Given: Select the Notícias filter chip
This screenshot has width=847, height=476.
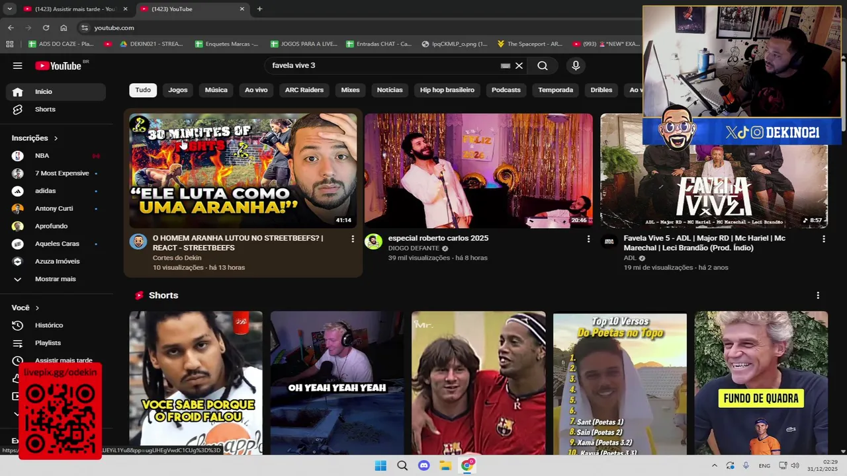Looking at the screenshot, I should pyautogui.click(x=390, y=90).
